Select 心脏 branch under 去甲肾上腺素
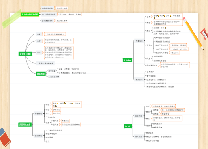208x149 pixels. coord(39,41)
